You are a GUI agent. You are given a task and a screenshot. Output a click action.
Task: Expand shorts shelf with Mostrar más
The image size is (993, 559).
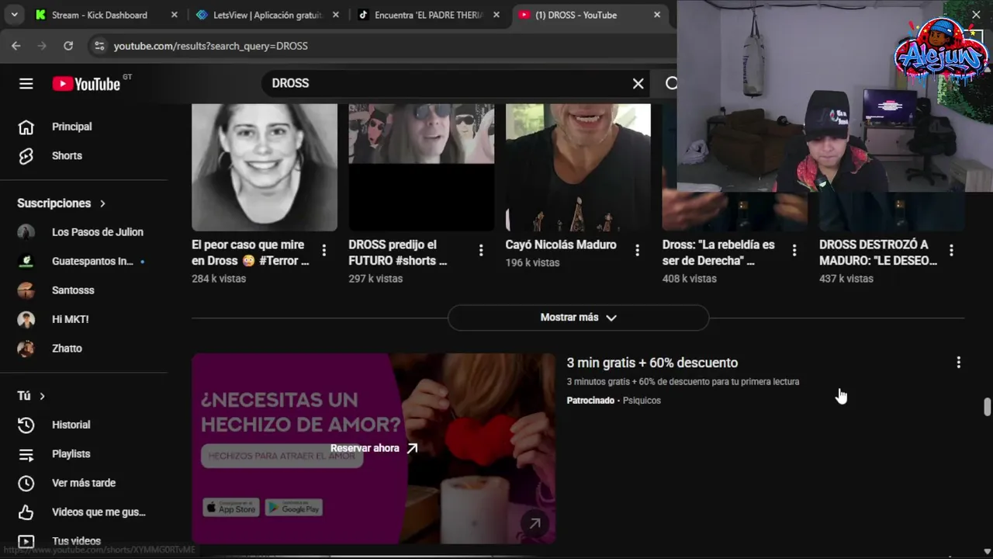pyautogui.click(x=578, y=318)
